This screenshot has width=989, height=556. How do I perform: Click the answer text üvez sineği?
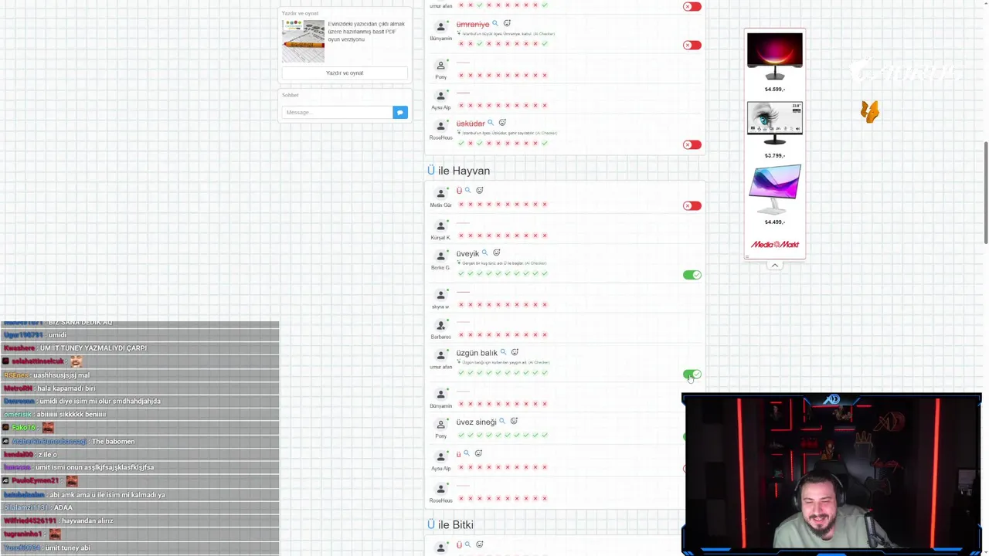pyautogui.click(x=477, y=422)
